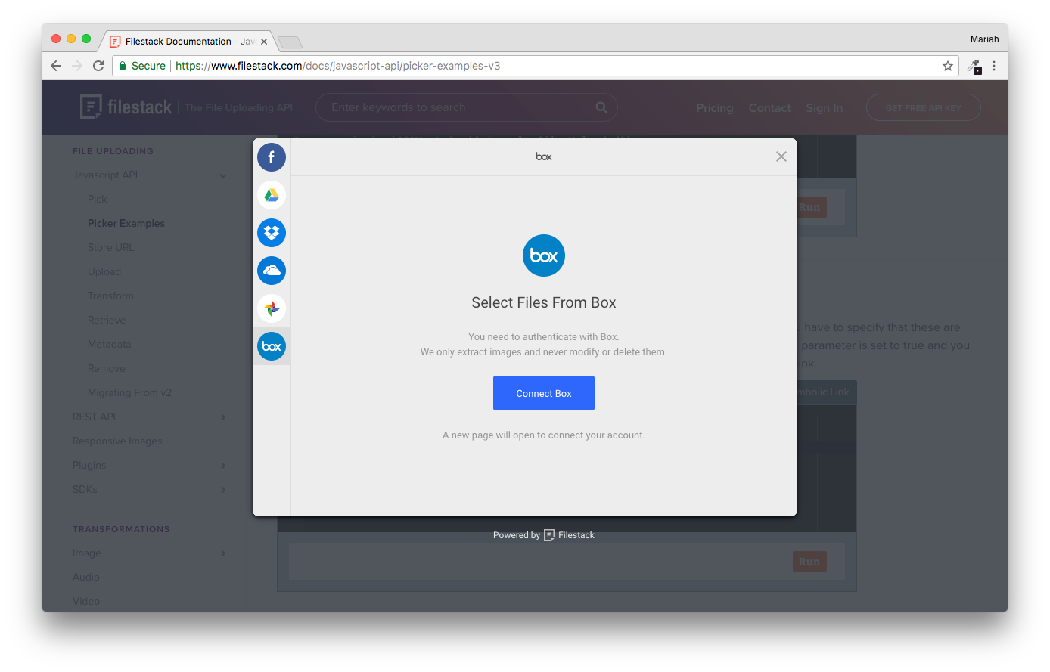Open Remove docs page
Screen dimensions: 1050x672
tap(107, 368)
